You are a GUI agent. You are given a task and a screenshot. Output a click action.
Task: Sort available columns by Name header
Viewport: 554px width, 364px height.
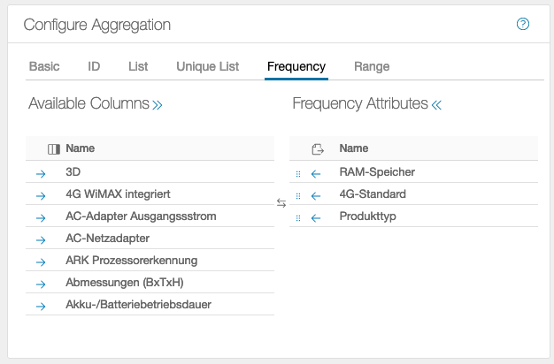[x=81, y=148]
